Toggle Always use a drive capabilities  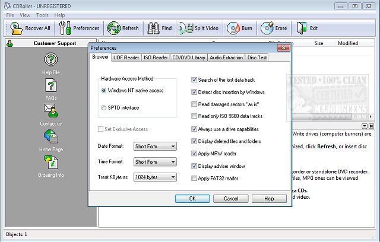tap(194, 129)
